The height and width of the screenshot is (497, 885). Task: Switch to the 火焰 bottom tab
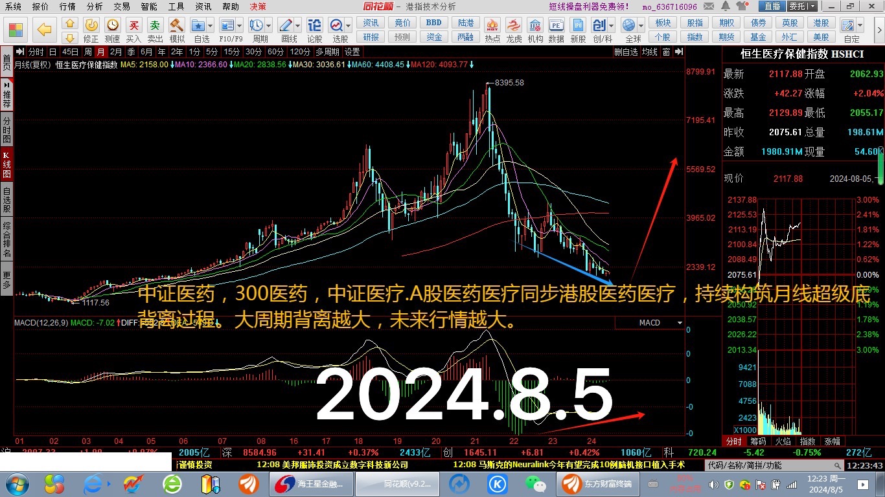tap(782, 441)
